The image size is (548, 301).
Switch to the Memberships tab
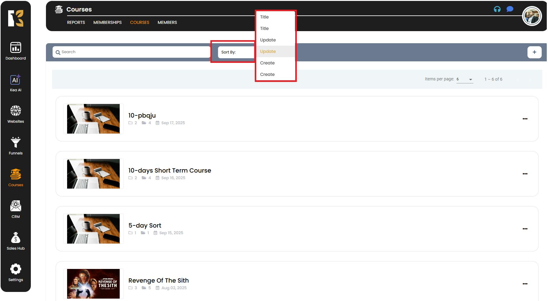(107, 22)
